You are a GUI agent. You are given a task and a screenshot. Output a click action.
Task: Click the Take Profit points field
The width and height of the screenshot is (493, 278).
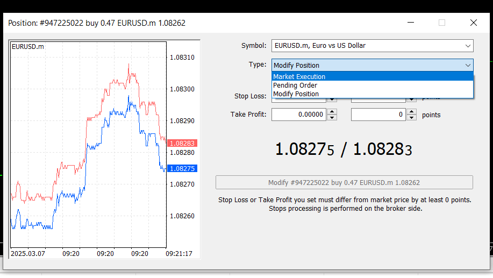tap(378, 115)
